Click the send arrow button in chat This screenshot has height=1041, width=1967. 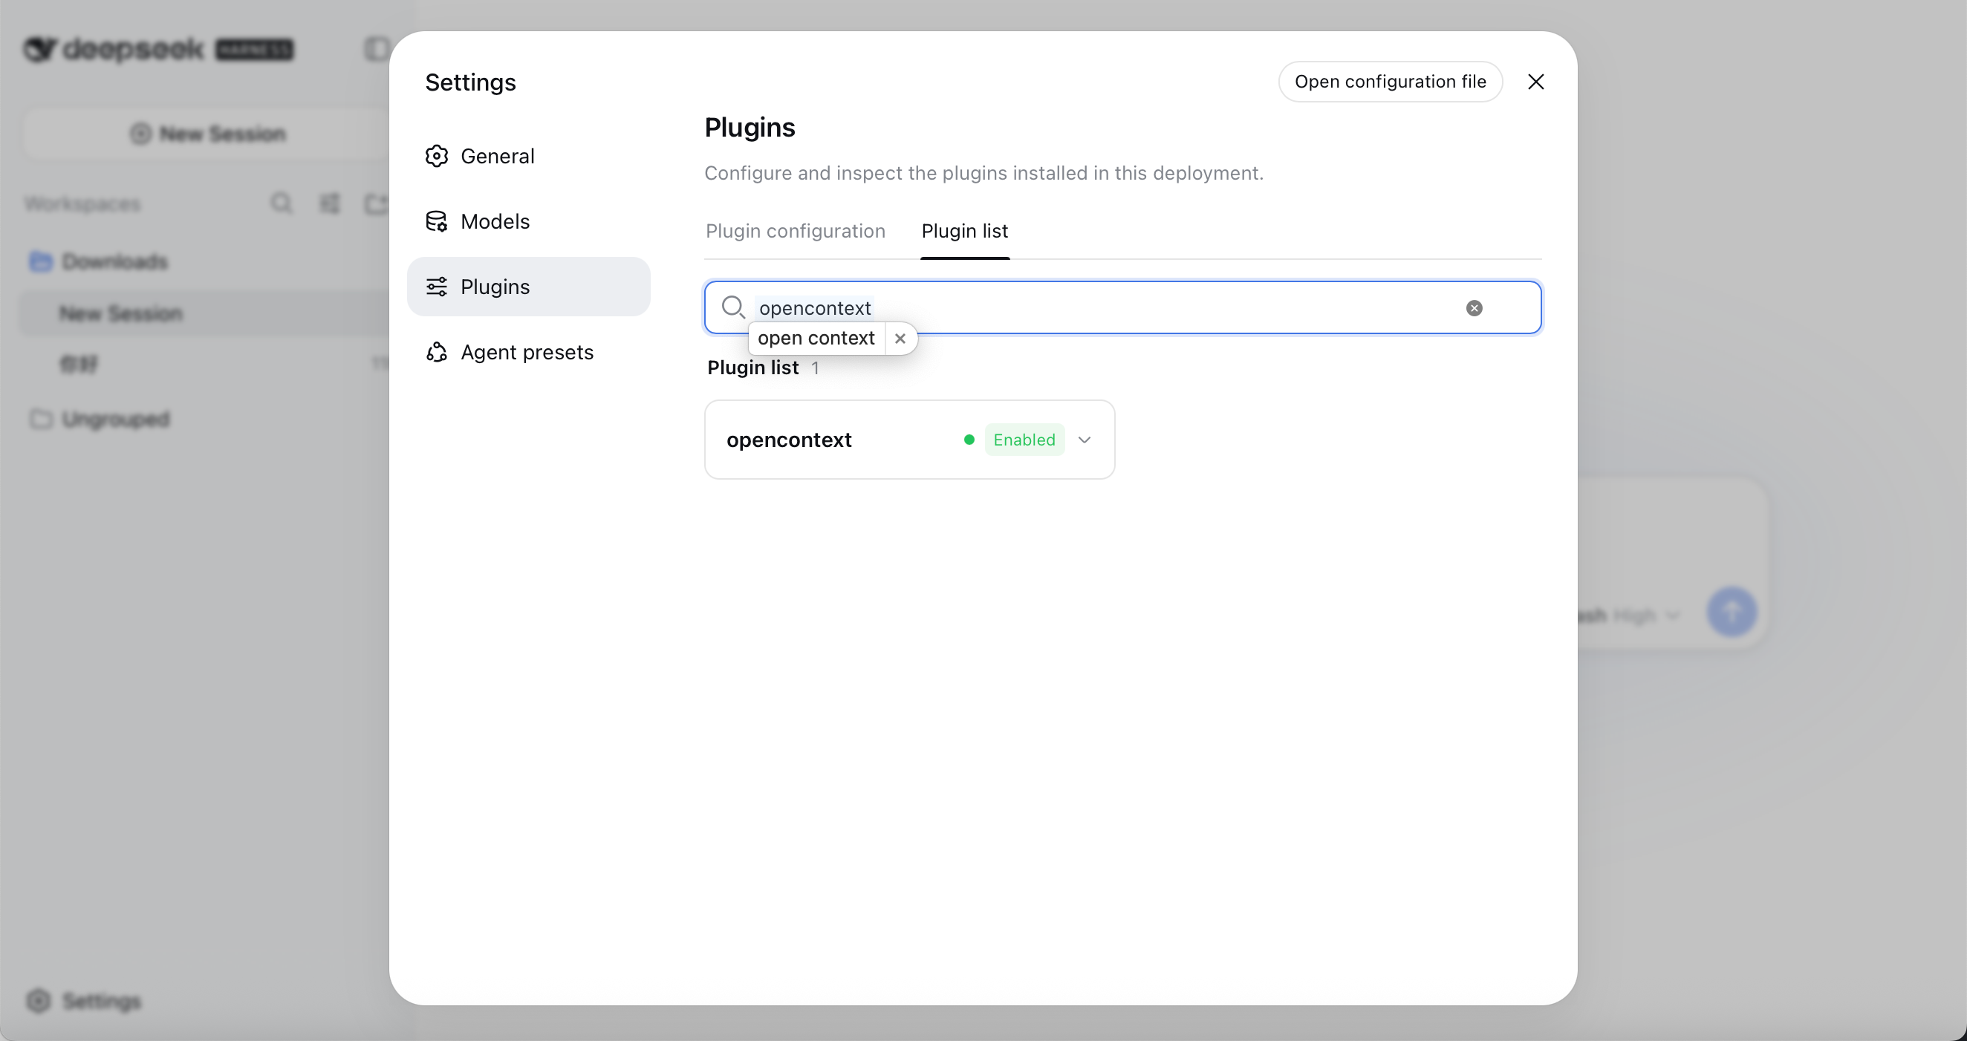(1731, 611)
